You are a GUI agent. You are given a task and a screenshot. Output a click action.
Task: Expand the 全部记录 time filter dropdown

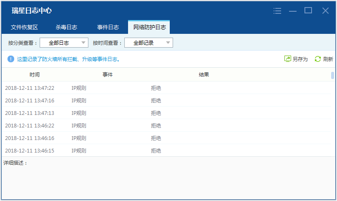(x=148, y=43)
